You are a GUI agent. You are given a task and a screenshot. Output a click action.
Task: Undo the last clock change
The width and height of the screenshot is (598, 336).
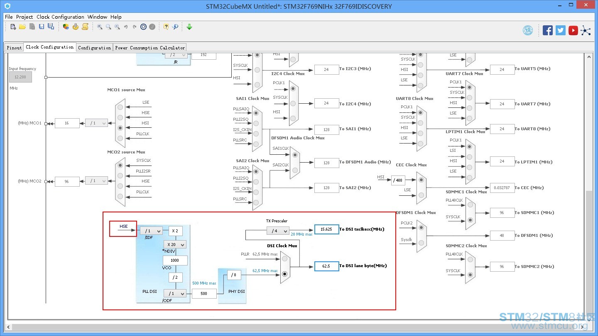coord(126,27)
